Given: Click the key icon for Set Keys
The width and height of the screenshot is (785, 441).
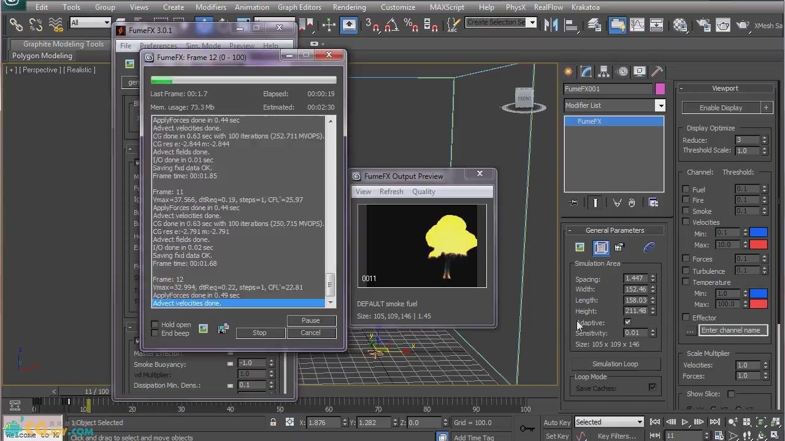Looking at the screenshot, I should [x=526, y=429].
